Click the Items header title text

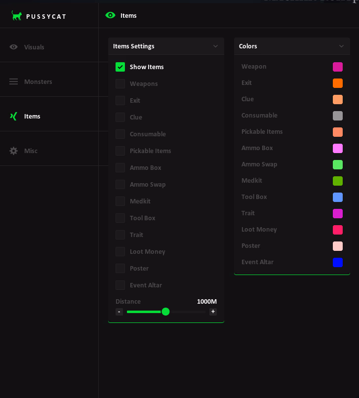point(128,16)
